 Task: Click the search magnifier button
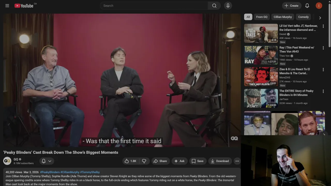pyautogui.click(x=214, y=6)
